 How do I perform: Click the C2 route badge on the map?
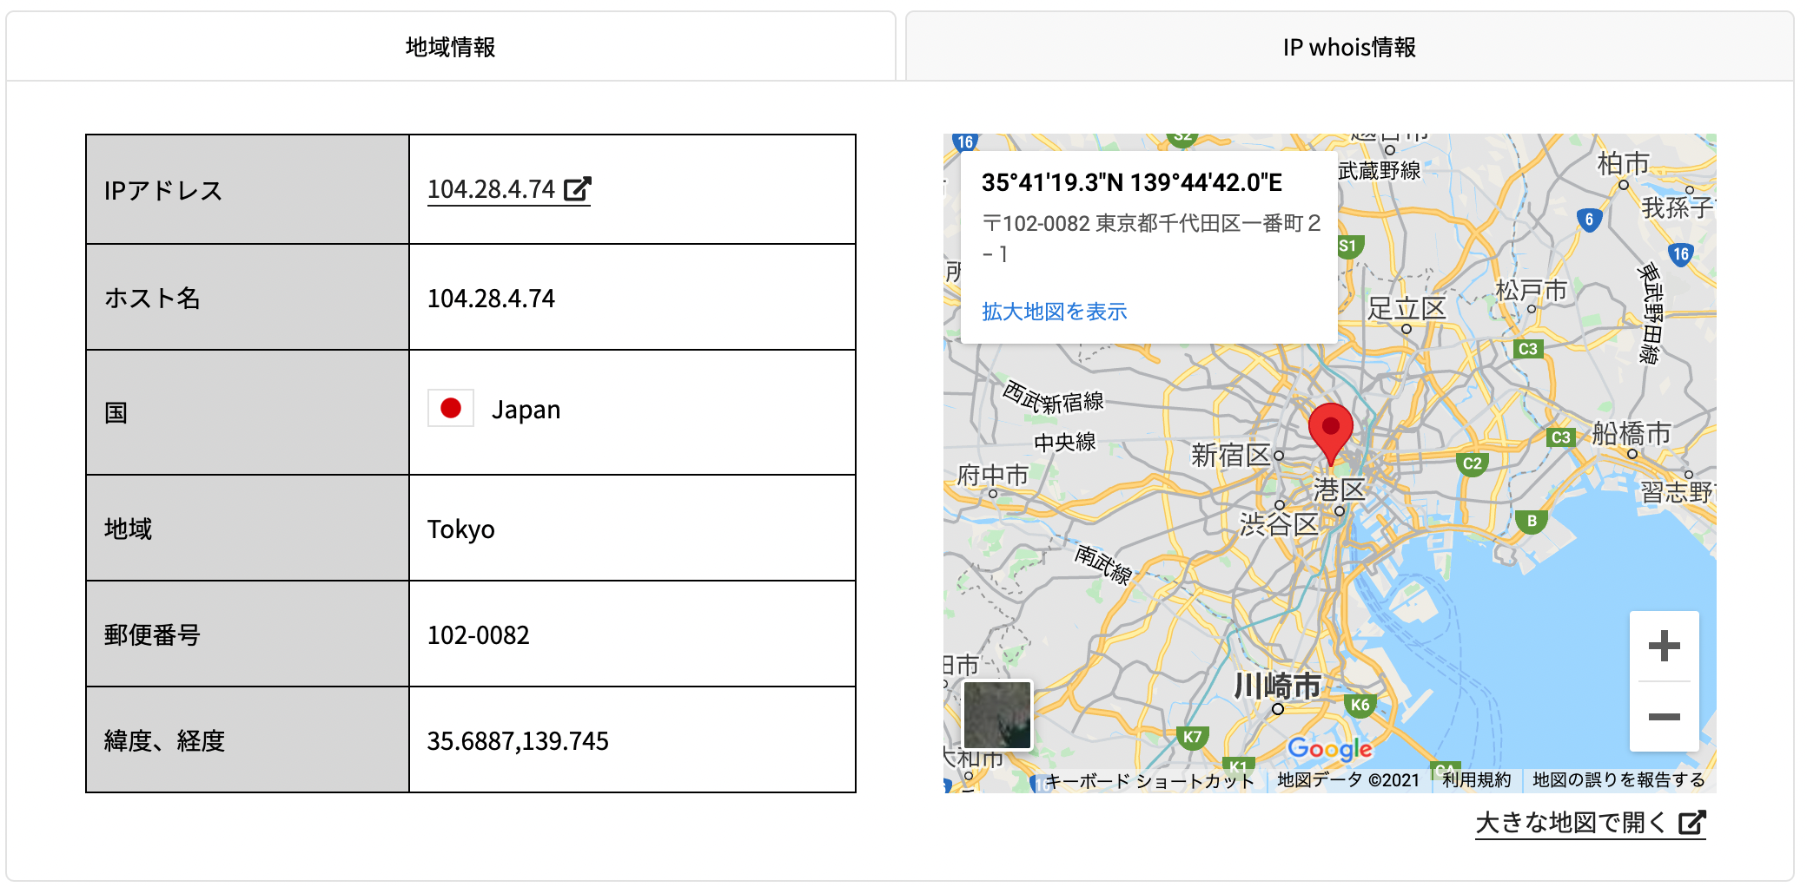[x=1472, y=463]
